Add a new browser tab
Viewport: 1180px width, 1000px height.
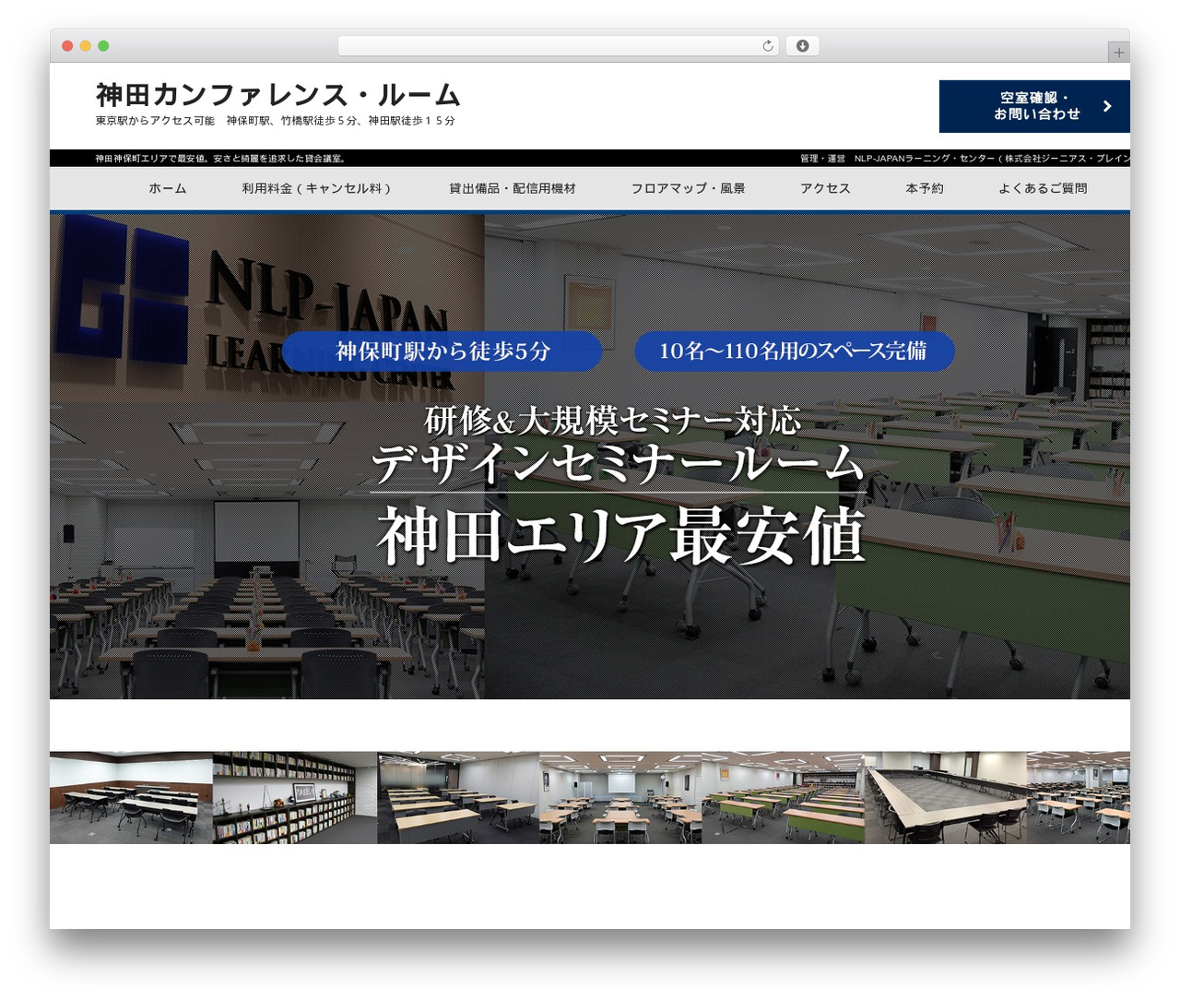coord(1119,53)
